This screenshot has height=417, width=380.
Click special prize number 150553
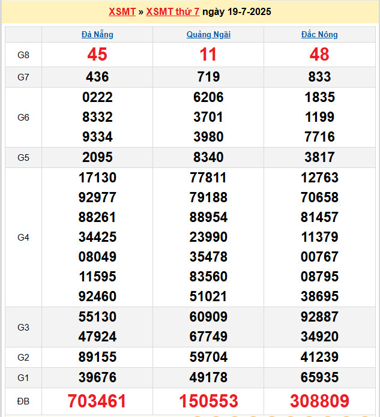point(208,401)
